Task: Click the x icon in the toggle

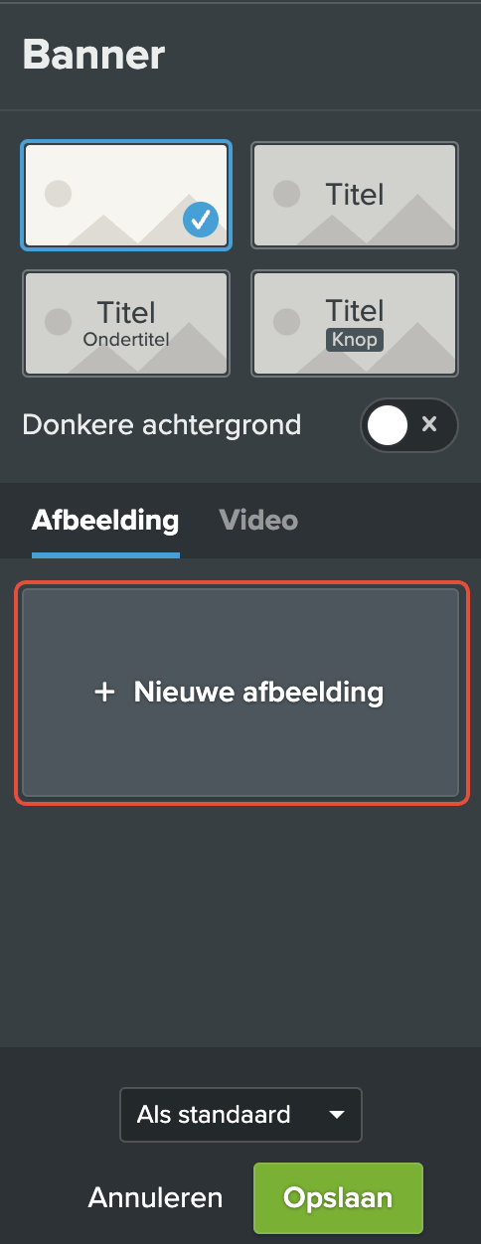Action: click(x=429, y=424)
